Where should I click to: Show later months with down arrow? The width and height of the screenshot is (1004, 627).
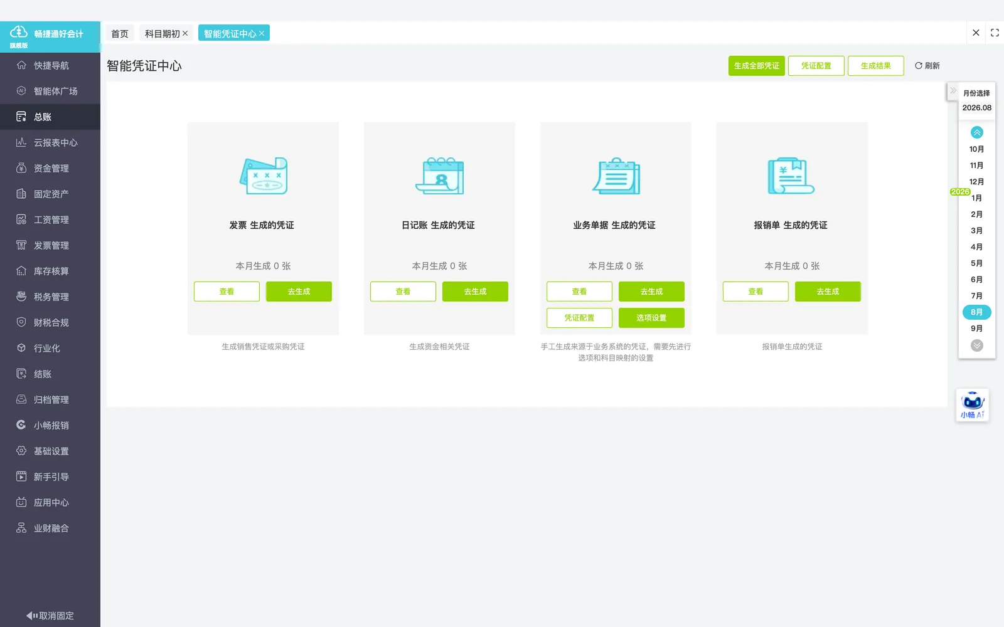(x=977, y=345)
